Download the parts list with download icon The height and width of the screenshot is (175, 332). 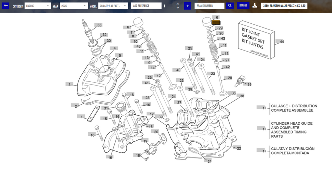pos(255,6)
